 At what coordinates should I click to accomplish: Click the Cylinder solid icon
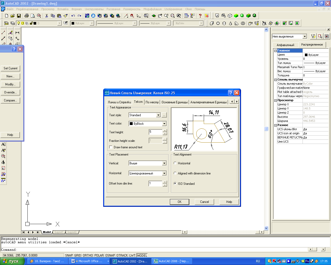point(224,23)
